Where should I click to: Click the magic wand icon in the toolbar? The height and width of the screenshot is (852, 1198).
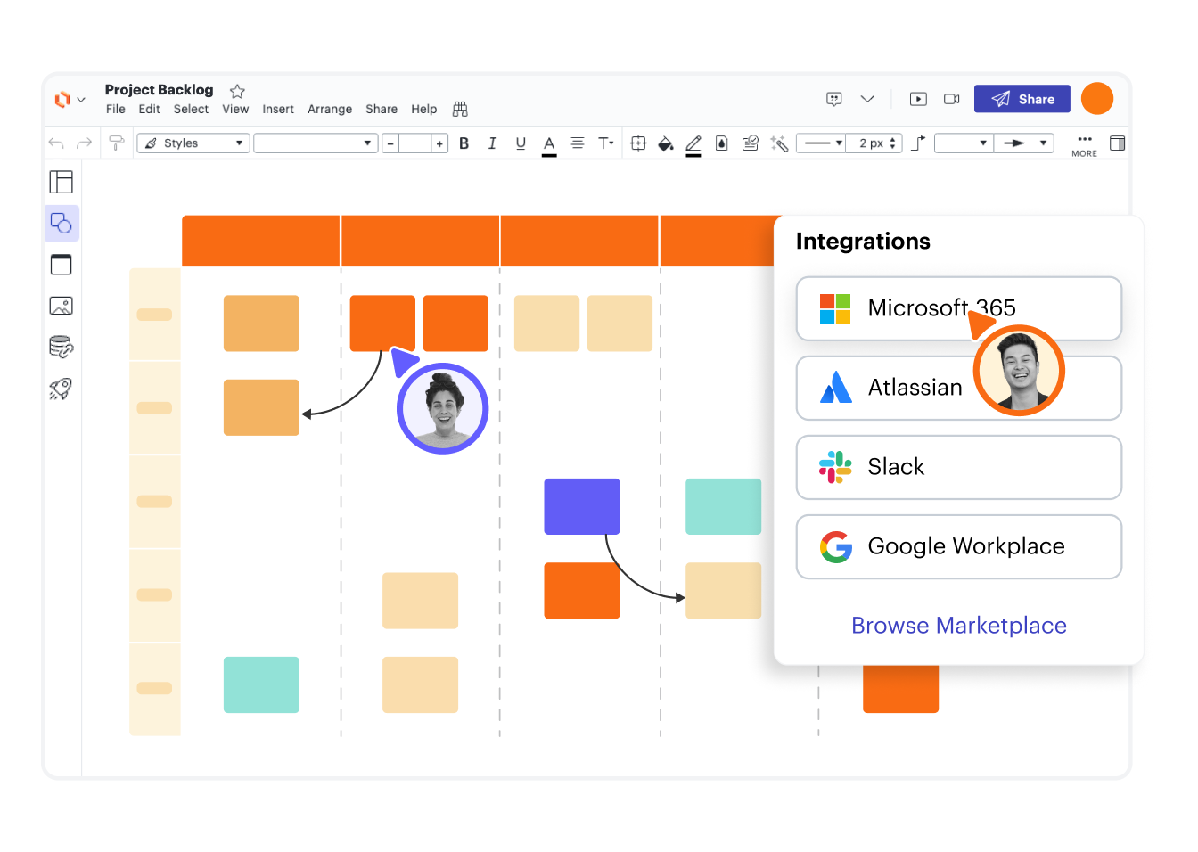point(779,143)
